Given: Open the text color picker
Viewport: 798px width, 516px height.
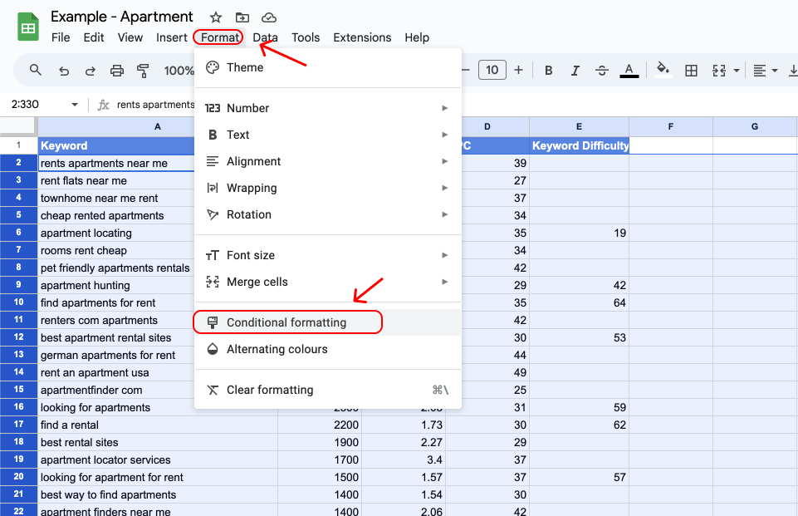Looking at the screenshot, I should [x=629, y=70].
